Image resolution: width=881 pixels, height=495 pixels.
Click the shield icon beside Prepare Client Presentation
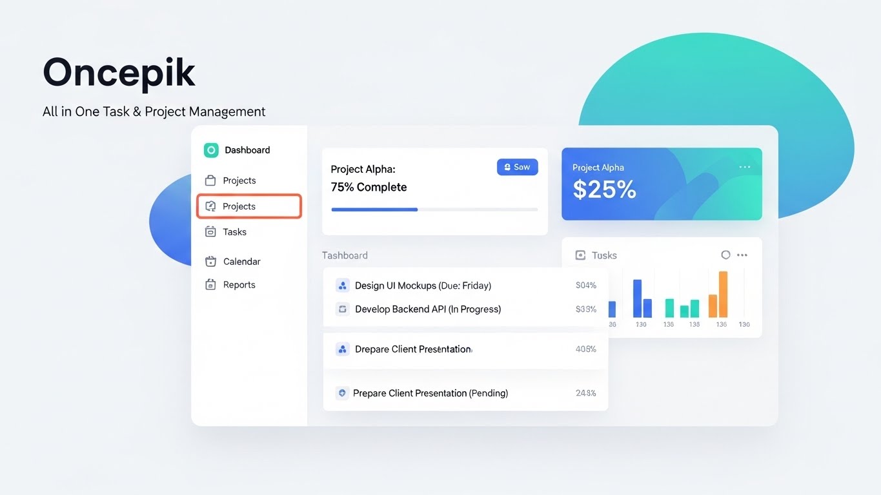tap(341, 393)
